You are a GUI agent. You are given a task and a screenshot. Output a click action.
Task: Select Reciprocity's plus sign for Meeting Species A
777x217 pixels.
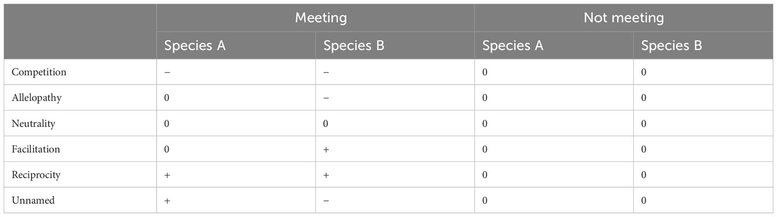(x=168, y=175)
